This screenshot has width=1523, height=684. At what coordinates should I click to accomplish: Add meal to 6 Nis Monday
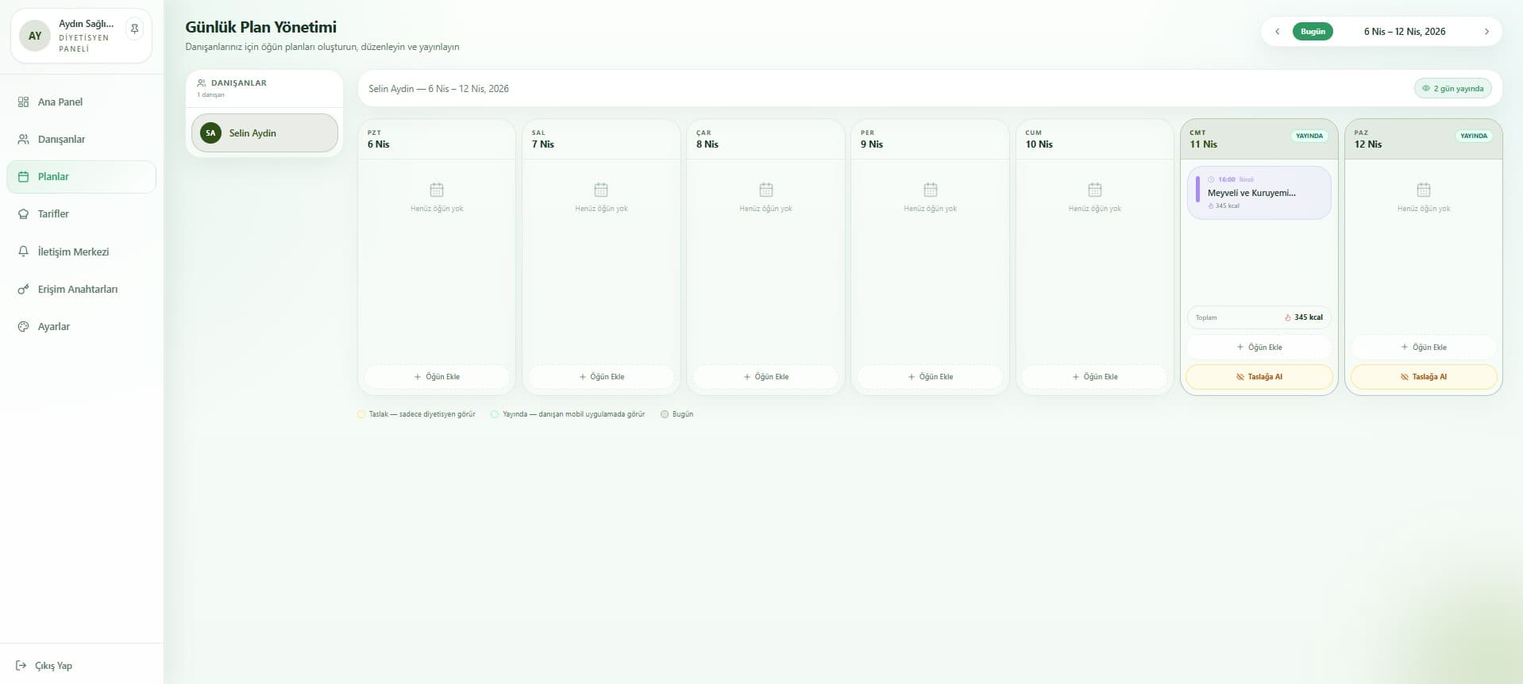437,377
